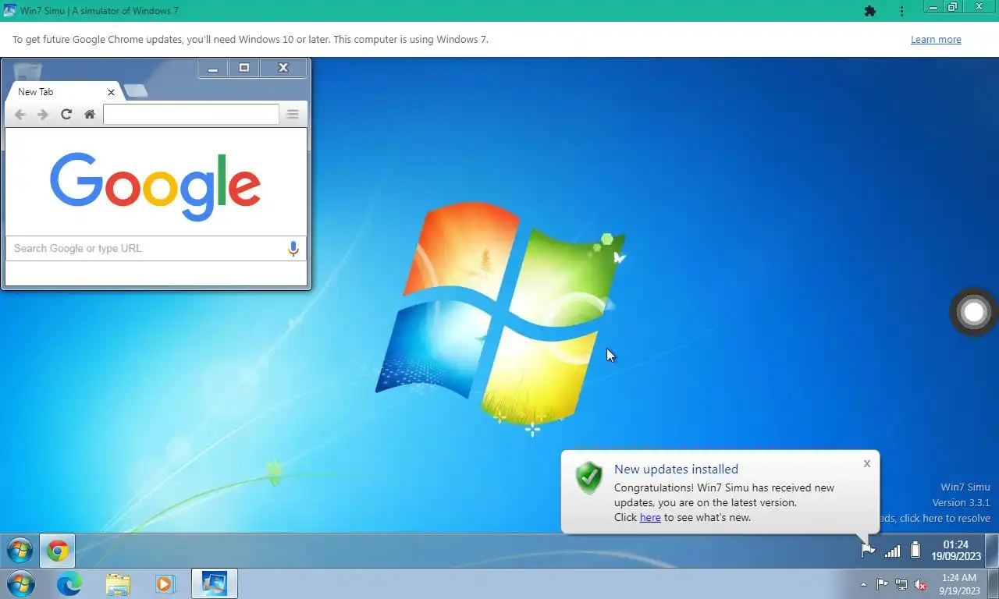Click Show desktop strip on simulated taskbar

pos(992,551)
